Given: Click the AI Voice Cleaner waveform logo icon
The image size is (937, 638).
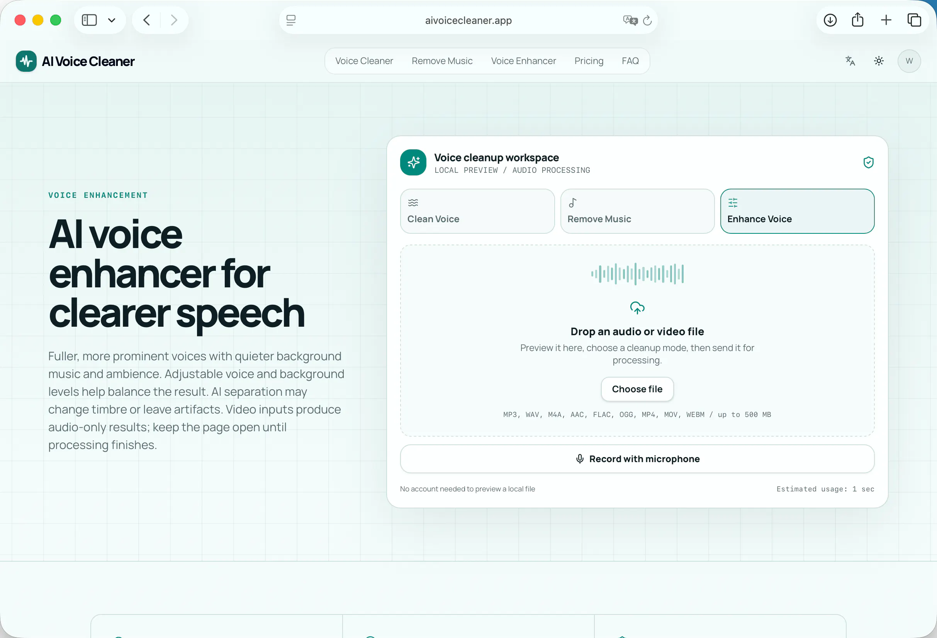Looking at the screenshot, I should (26, 61).
